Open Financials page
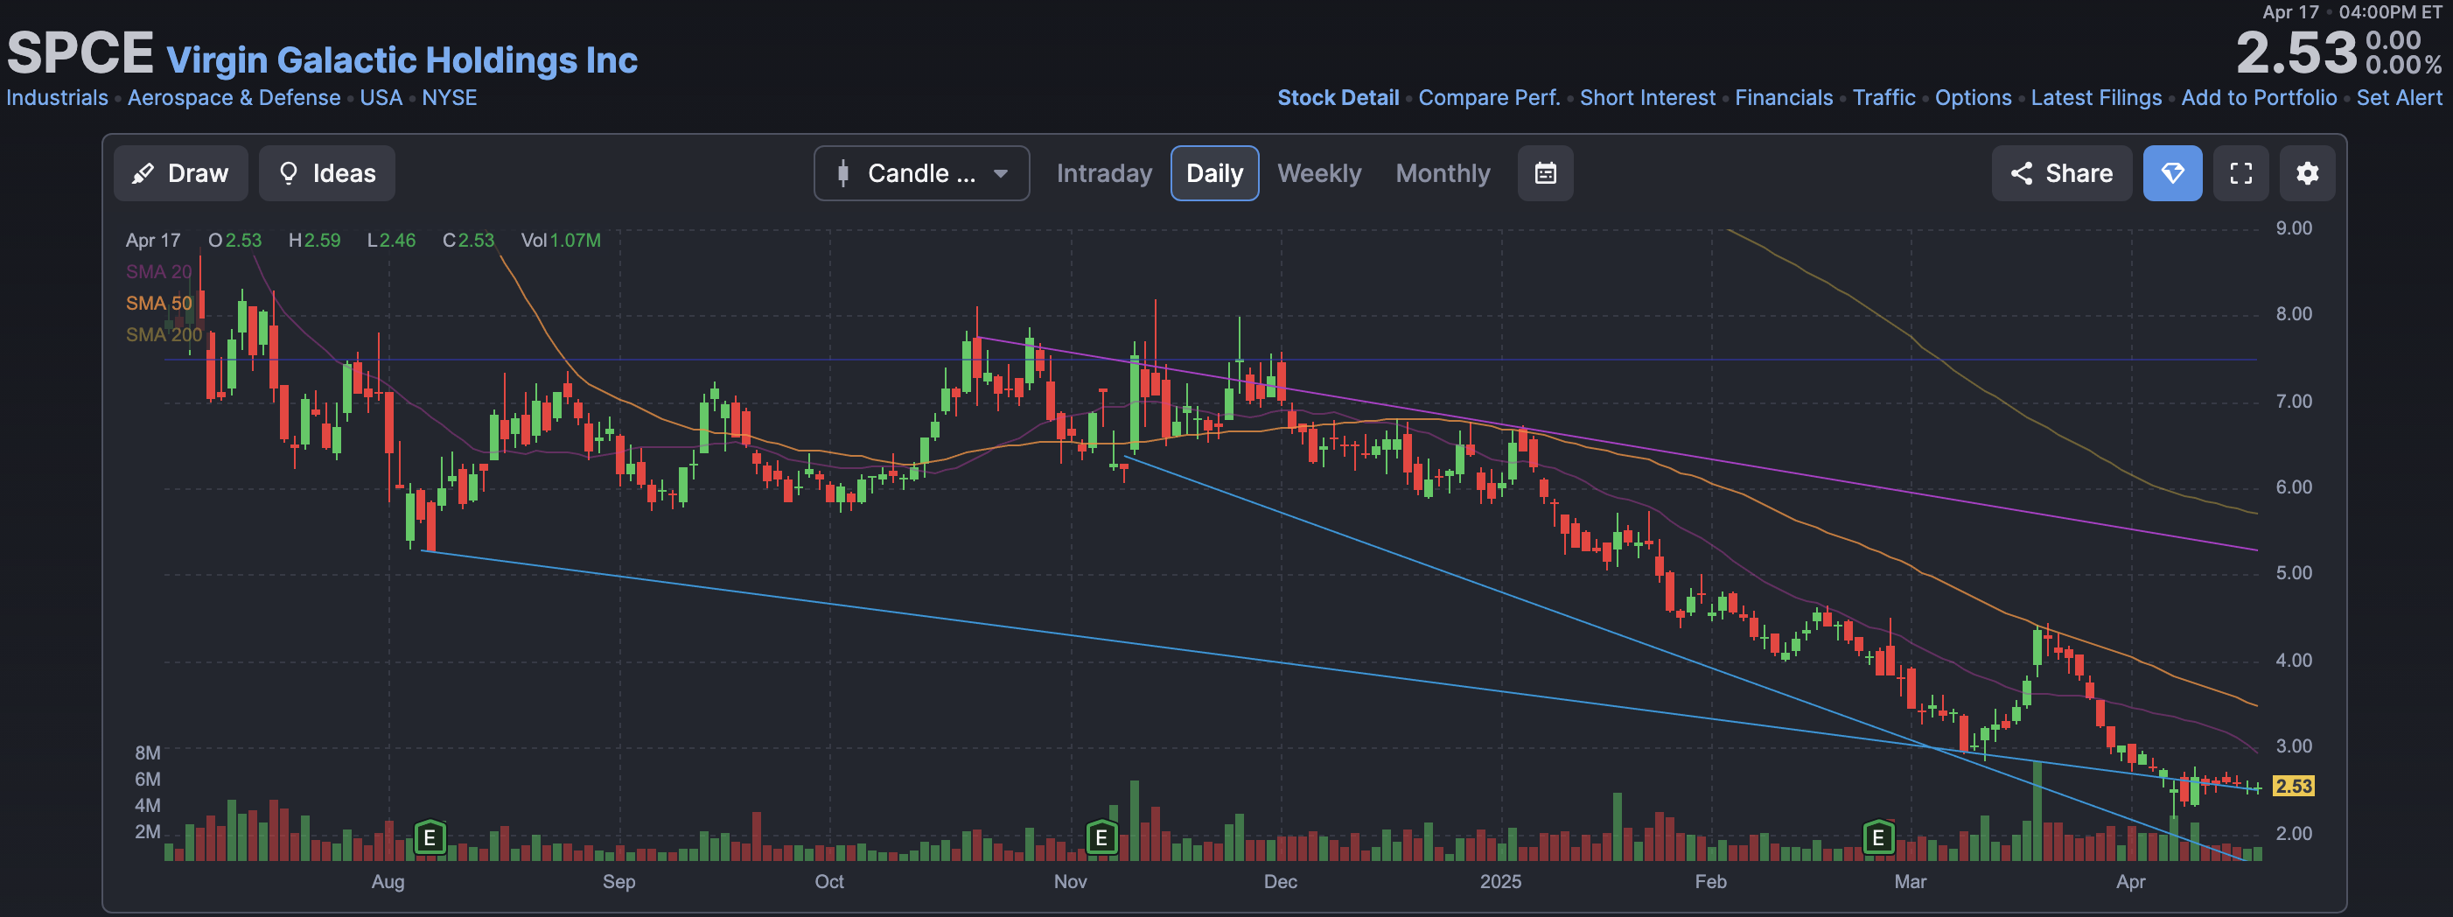This screenshot has height=917, width=2453. (1784, 98)
